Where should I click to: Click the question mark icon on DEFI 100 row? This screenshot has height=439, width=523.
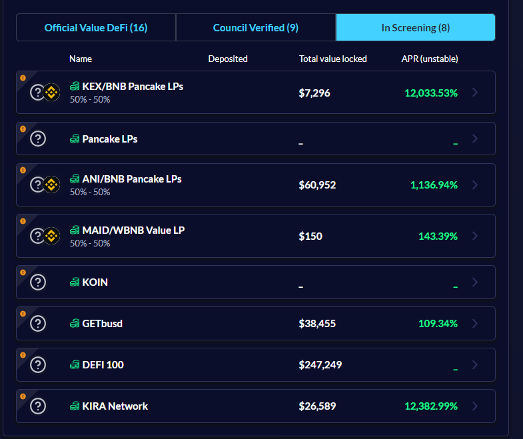(38, 364)
